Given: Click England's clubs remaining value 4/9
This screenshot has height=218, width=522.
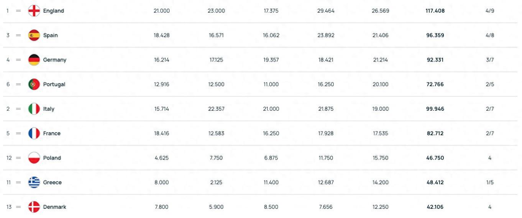Looking at the screenshot, I should [x=490, y=11].
